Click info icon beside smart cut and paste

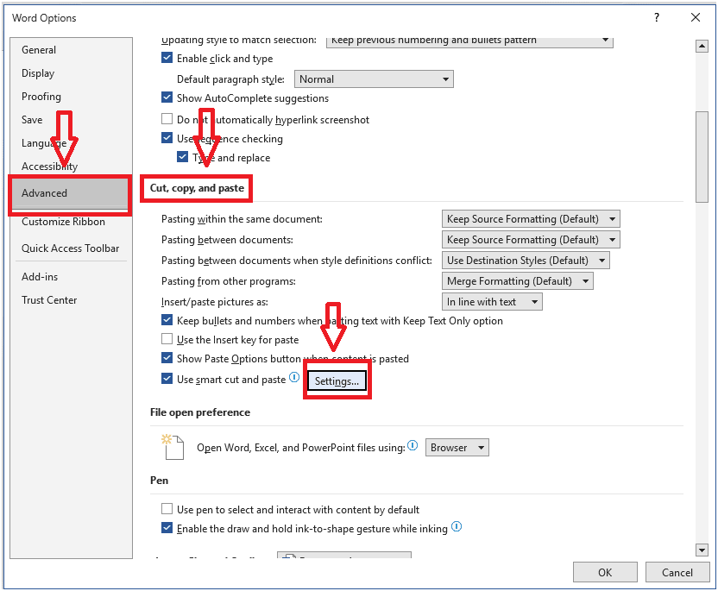tap(294, 378)
